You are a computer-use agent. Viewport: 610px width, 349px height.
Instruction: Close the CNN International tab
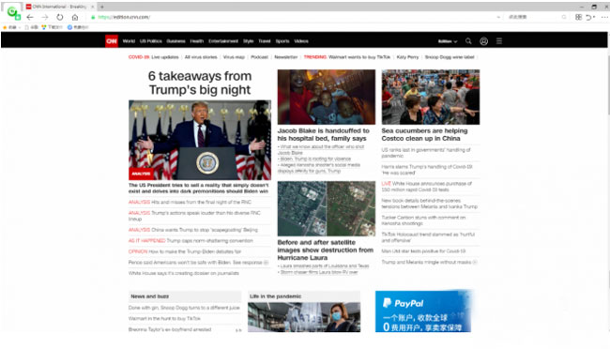[x=93, y=7]
